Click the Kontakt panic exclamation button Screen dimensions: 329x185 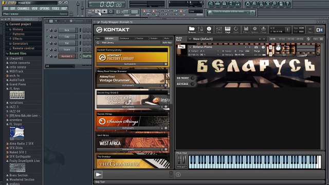tap(288, 30)
